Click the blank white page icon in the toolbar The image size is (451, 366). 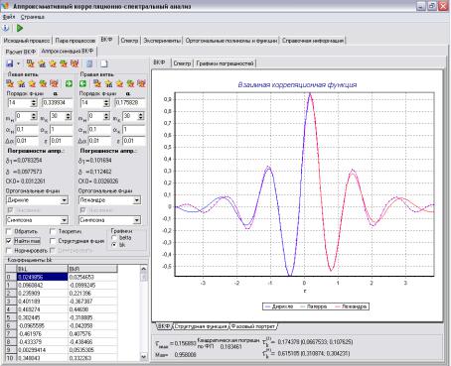[104, 63]
